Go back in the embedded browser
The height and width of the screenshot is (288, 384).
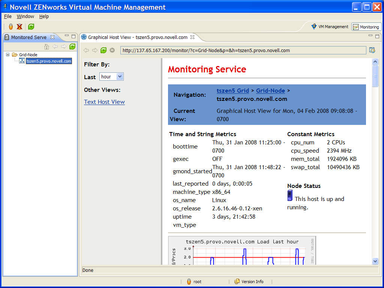tap(86, 50)
